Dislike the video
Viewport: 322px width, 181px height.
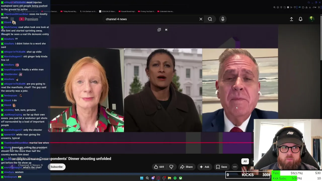point(171,167)
